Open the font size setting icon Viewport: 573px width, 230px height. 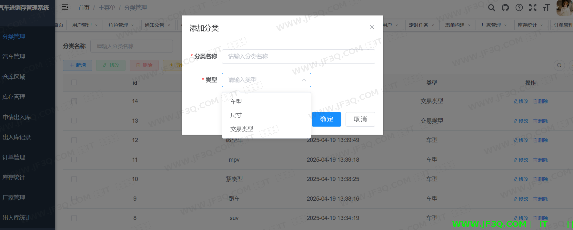tap(546, 8)
